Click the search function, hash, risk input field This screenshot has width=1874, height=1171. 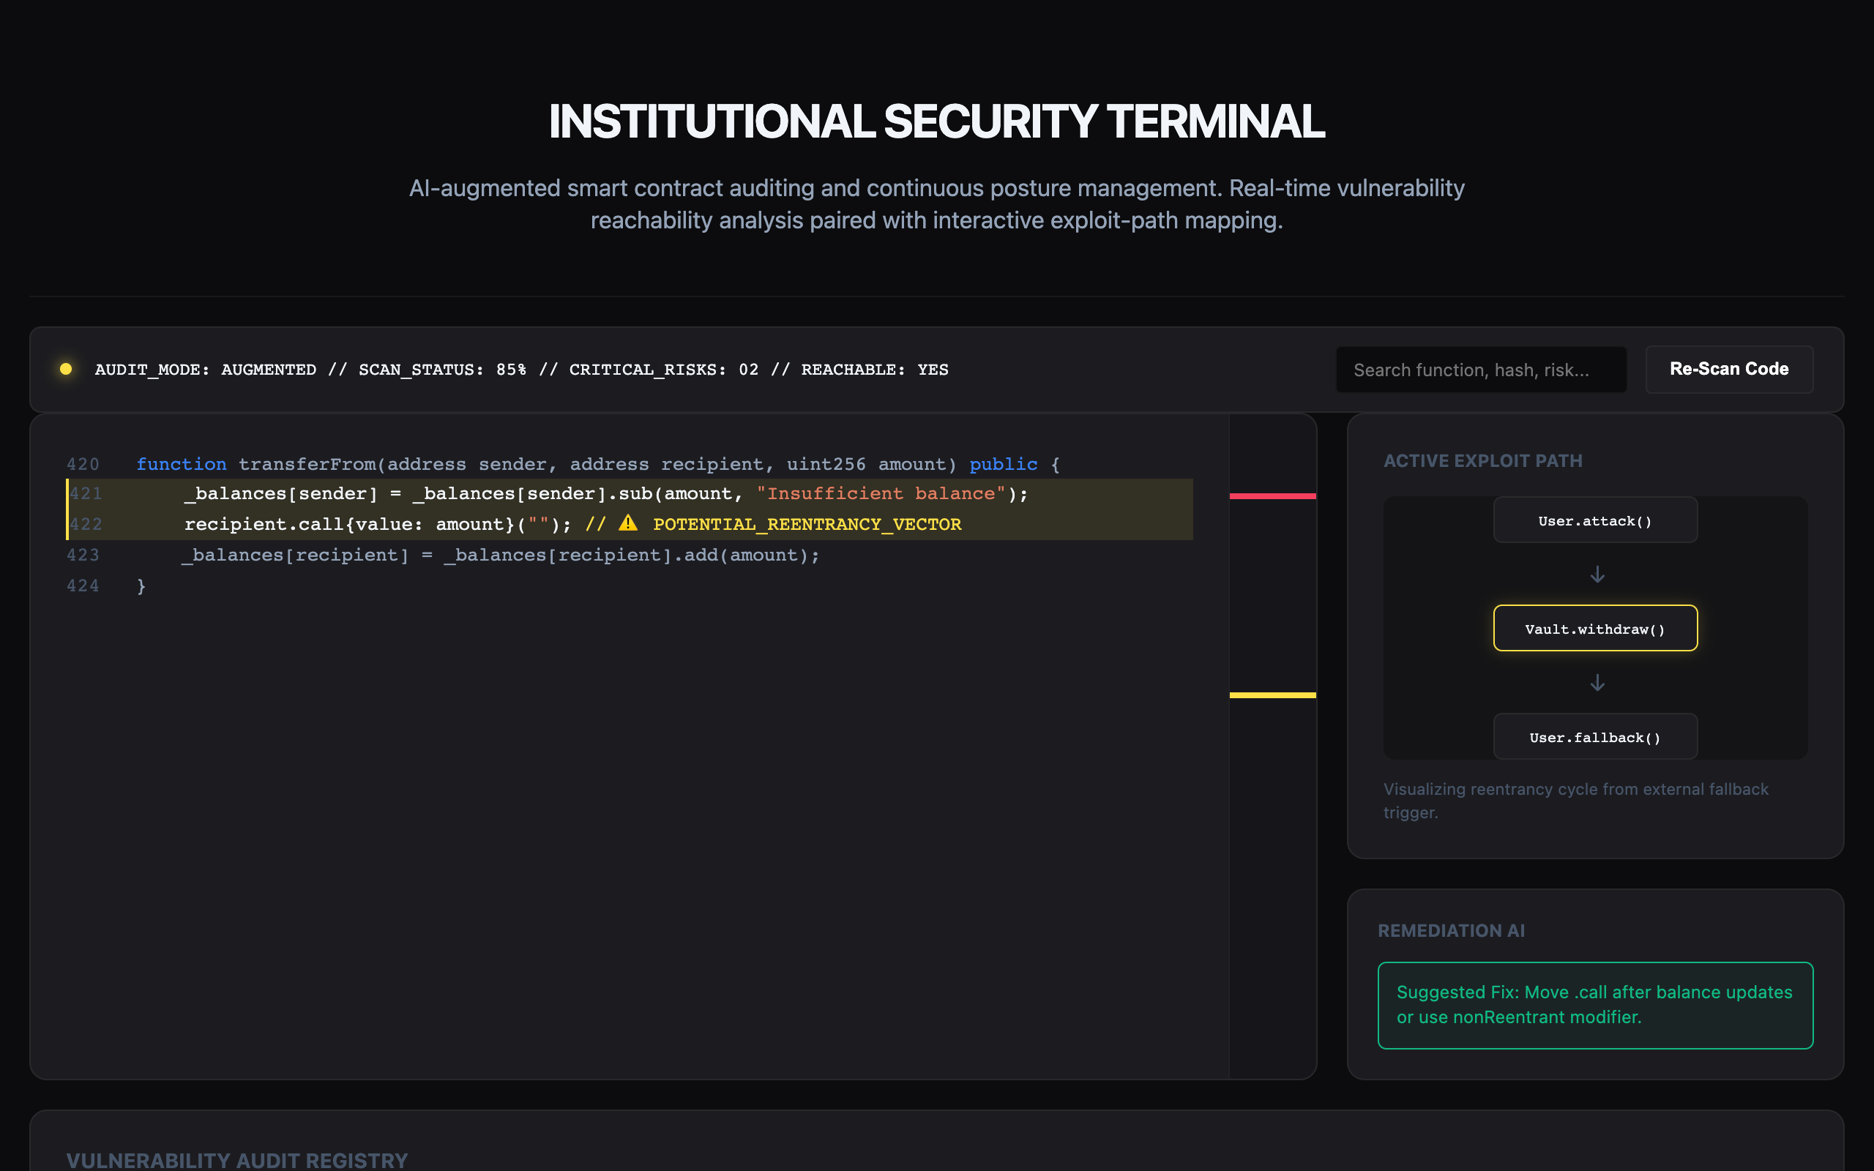click(1481, 370)
